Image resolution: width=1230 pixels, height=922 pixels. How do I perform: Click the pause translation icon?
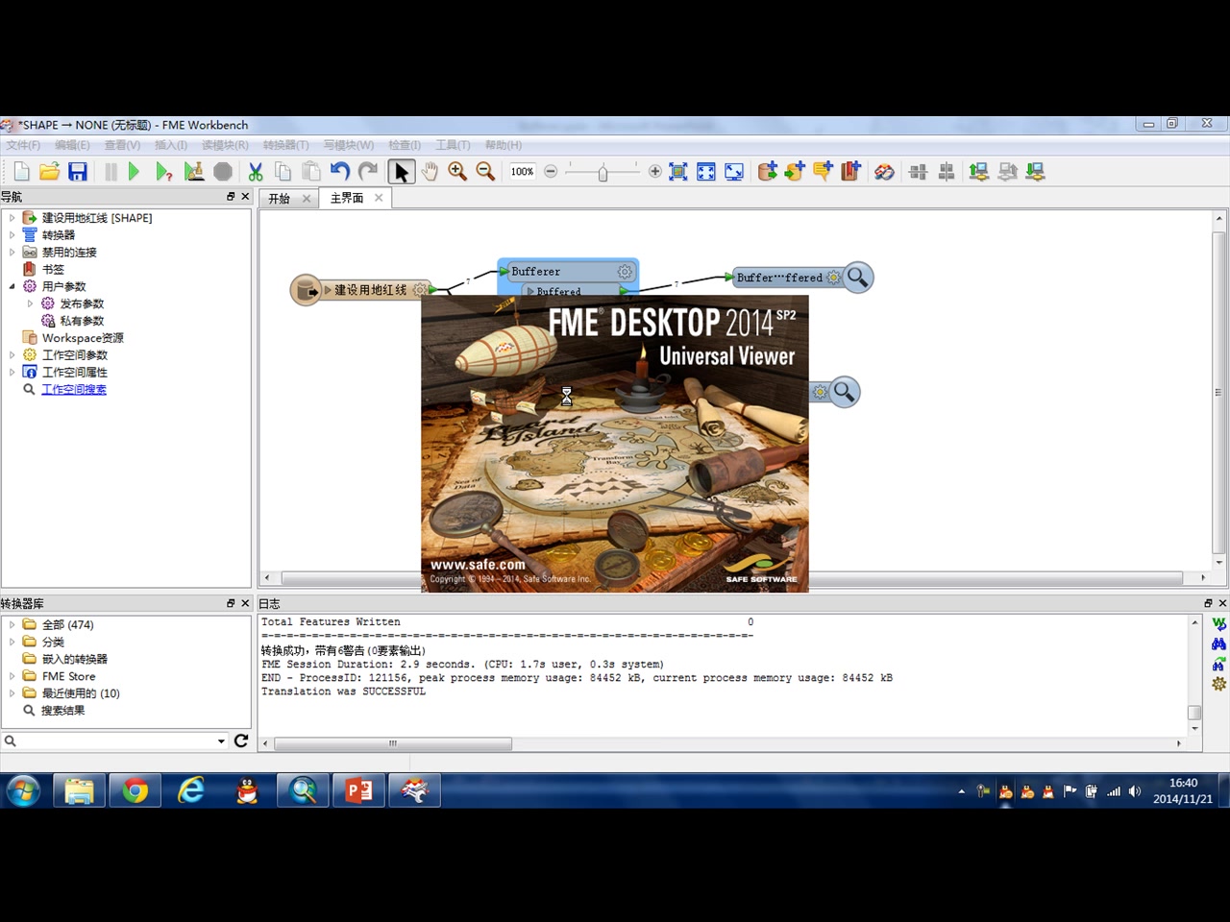coord(111,171)
